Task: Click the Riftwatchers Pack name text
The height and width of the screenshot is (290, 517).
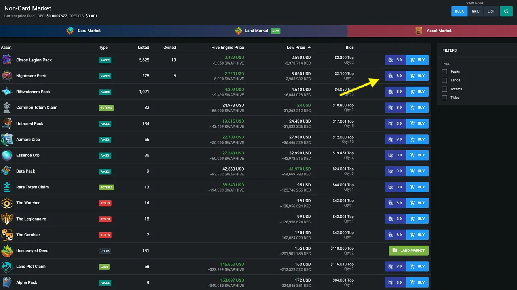Action: tap(33, 92)
